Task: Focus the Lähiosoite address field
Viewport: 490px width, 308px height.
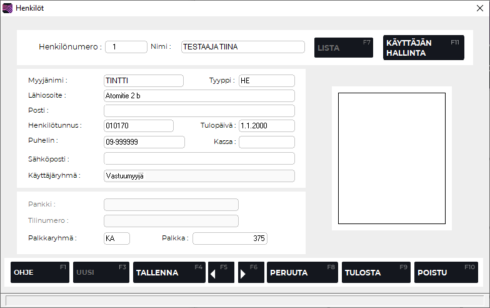Action: point(199,96)
